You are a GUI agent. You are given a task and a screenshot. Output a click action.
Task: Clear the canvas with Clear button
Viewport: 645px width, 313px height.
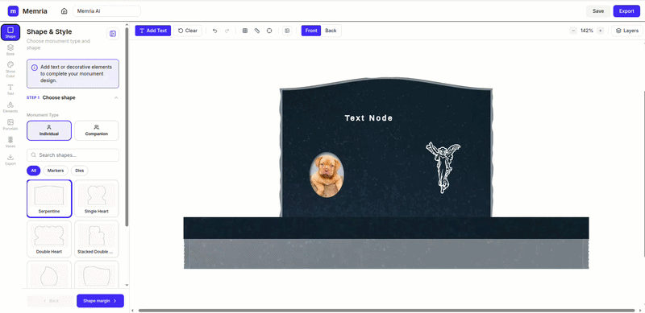[x=188, y=31]
